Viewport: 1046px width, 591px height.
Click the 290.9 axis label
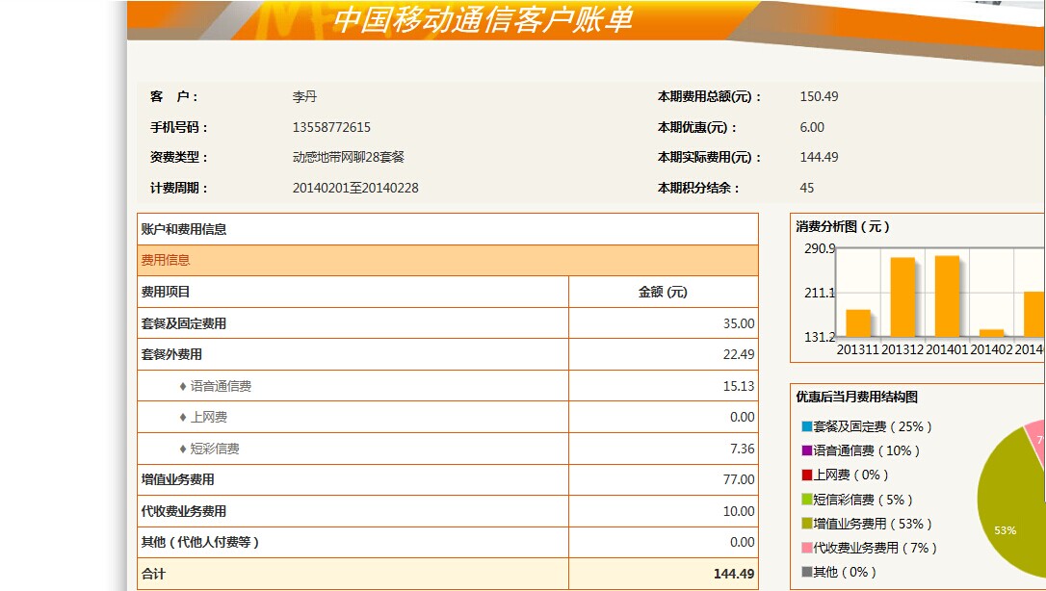coord(820,248)
